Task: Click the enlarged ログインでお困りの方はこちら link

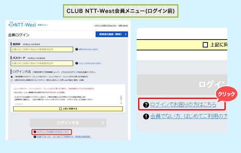Action: point(183,105)
